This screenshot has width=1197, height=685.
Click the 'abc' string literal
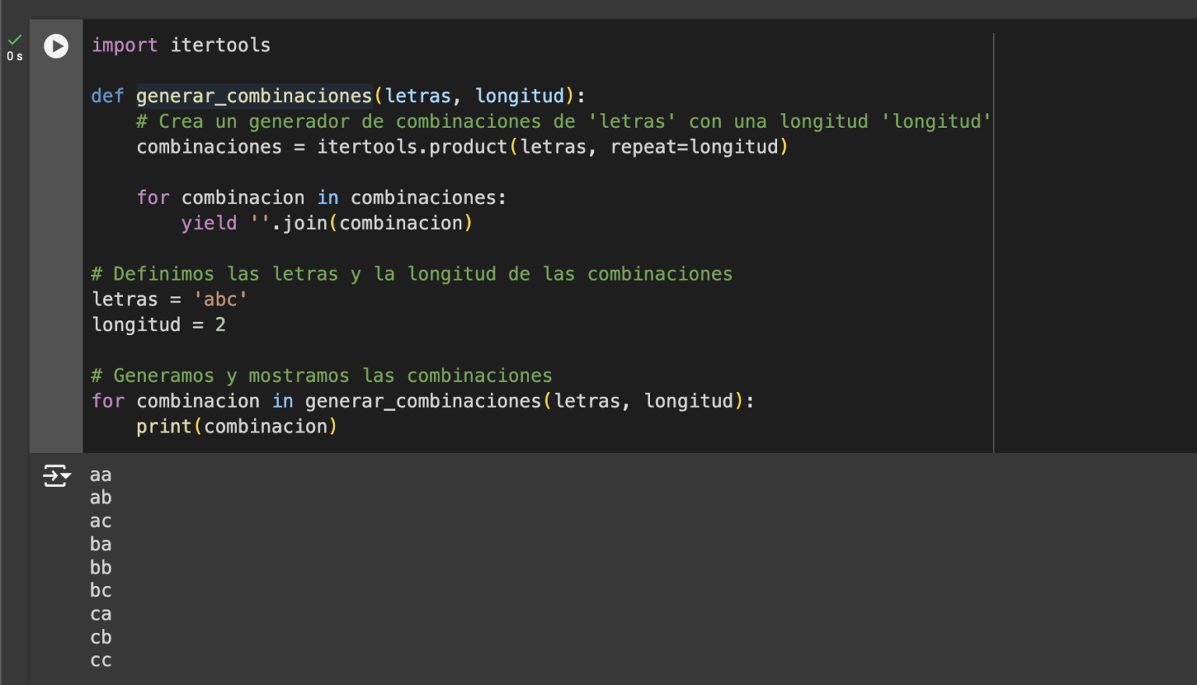click(x=221, y=298)
